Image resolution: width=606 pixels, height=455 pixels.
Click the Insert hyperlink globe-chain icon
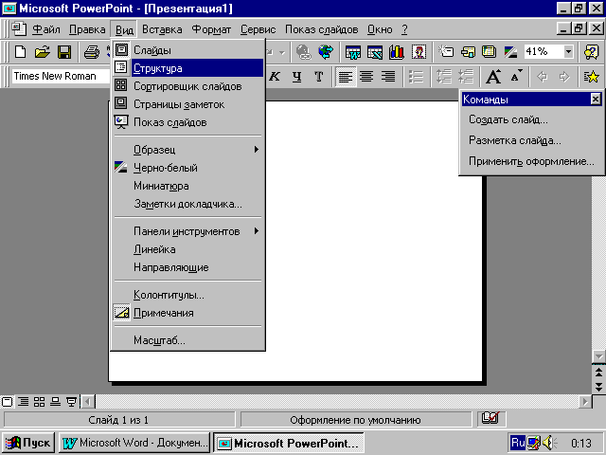point(303,52)
